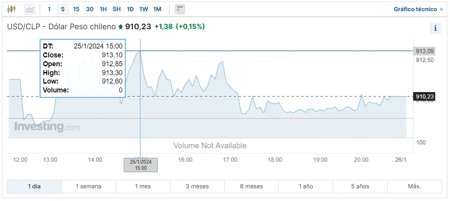Pick the 5H interval
The image size is (450, 201).
pyautogui.click(x=116, y=9)
